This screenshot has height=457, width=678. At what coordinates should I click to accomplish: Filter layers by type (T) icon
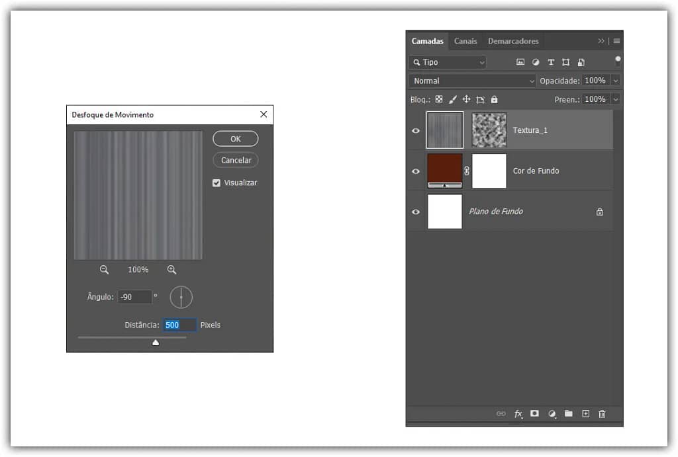(551, 62)
